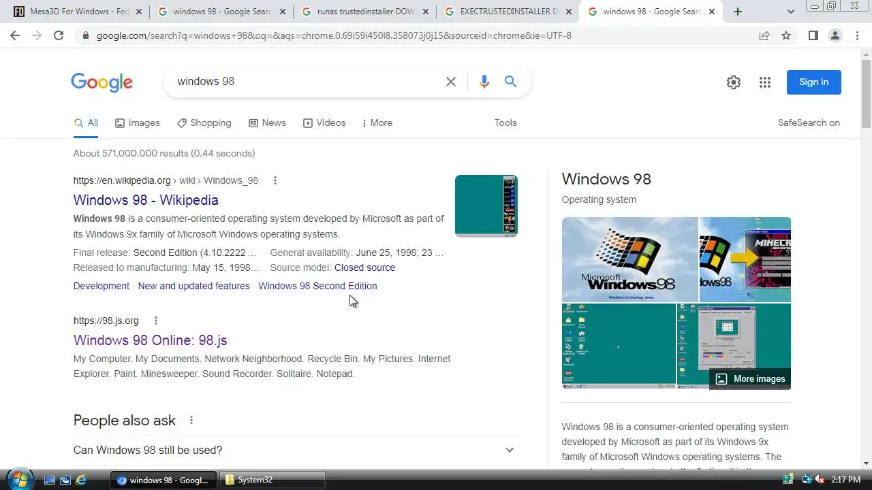
Task: Open the More search filters dropdown
Action: pyautogui.click(x=377, y=123)
